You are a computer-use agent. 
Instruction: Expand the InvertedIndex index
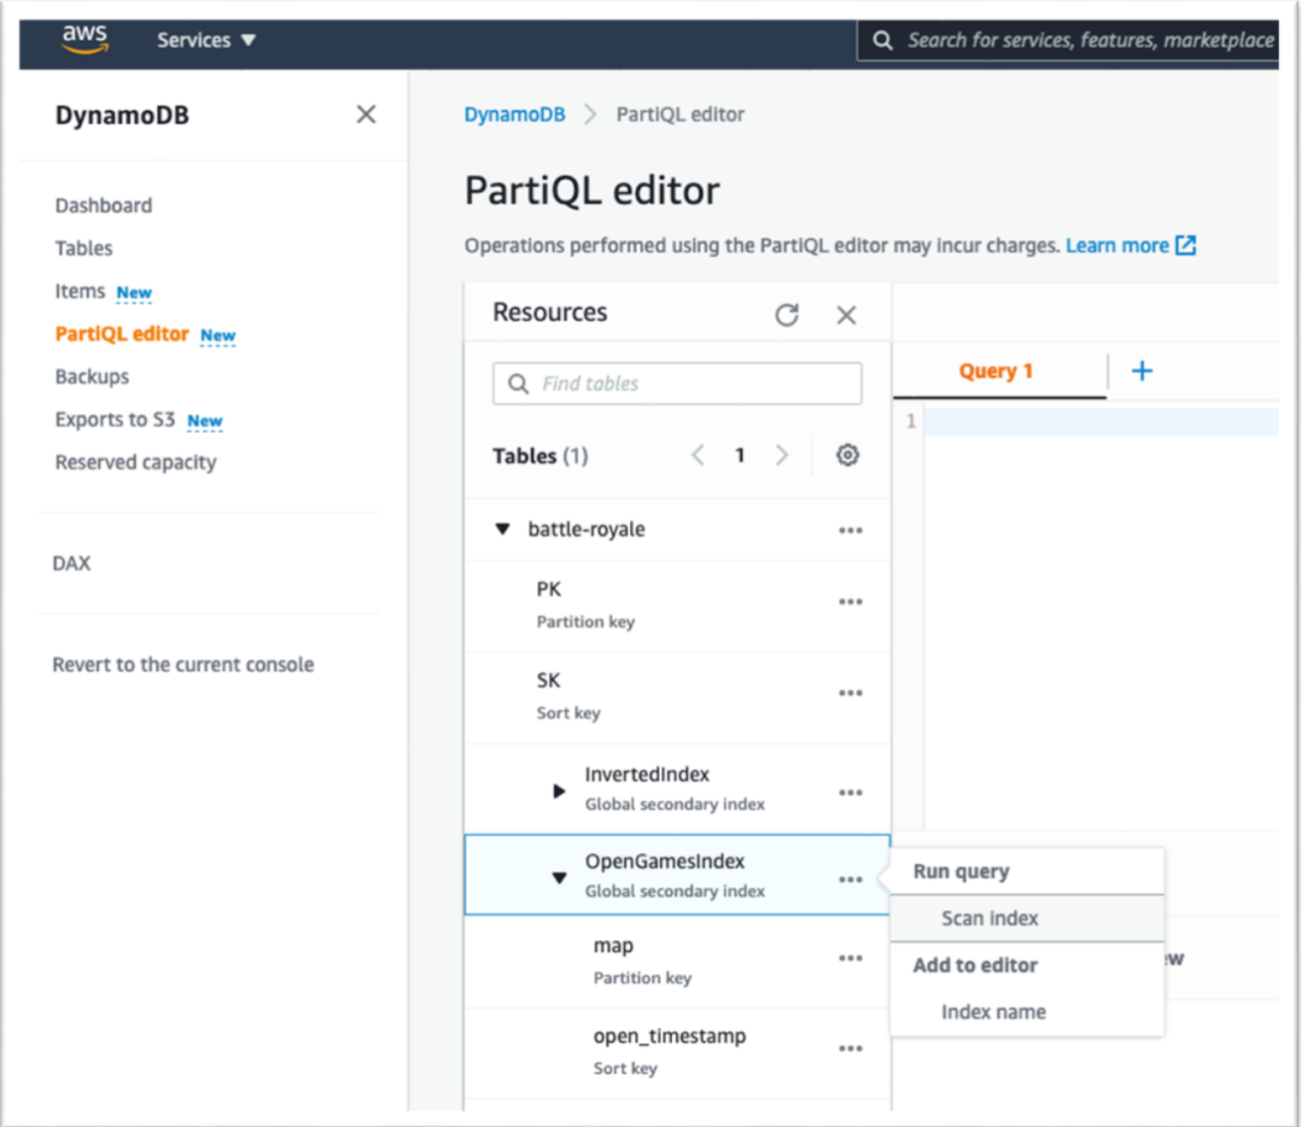point(558,791)
